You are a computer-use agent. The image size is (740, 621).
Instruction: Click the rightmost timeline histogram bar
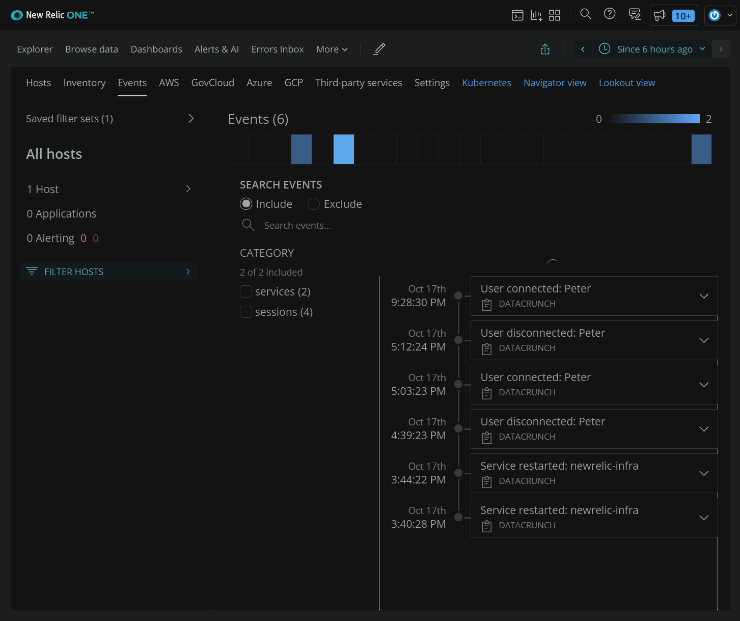click(701, 149)
